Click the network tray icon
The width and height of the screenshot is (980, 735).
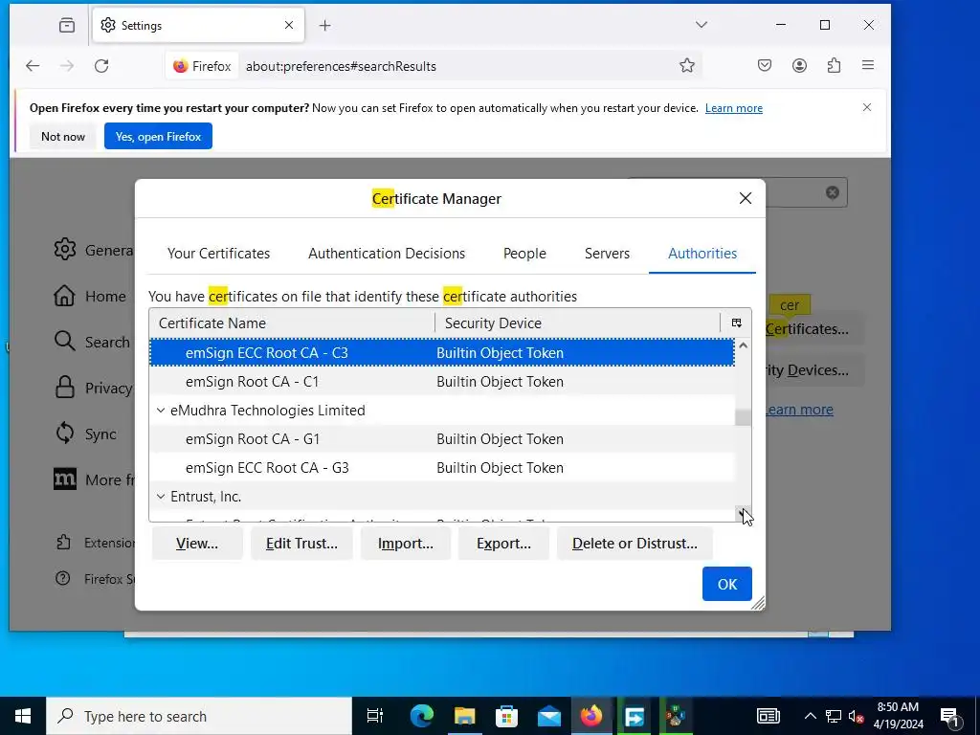click(834, 716)
